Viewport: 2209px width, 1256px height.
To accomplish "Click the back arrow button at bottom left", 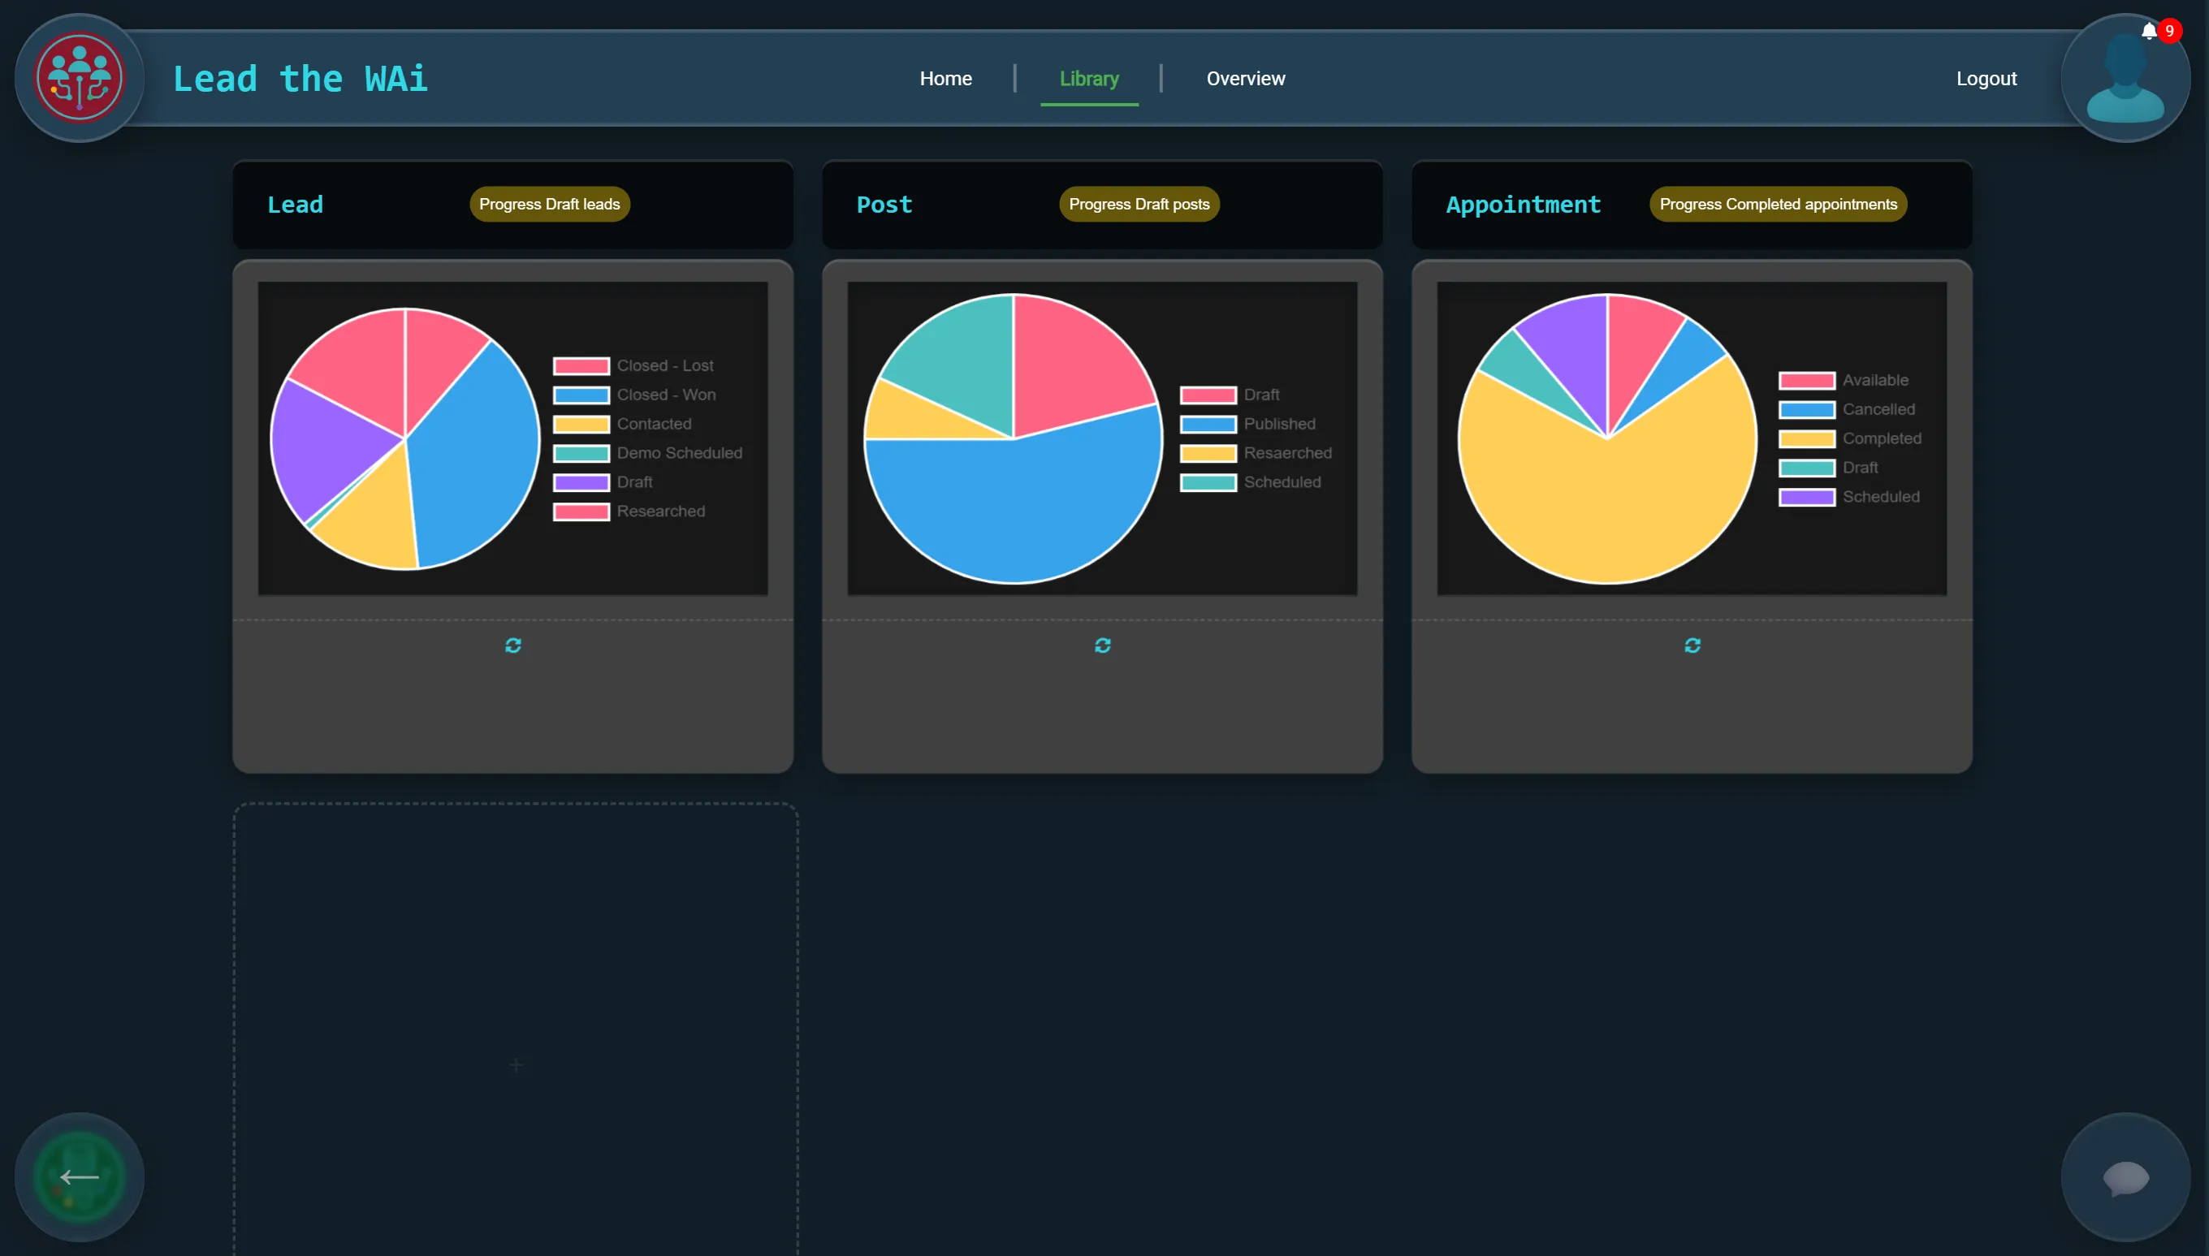I will 79,1176.
